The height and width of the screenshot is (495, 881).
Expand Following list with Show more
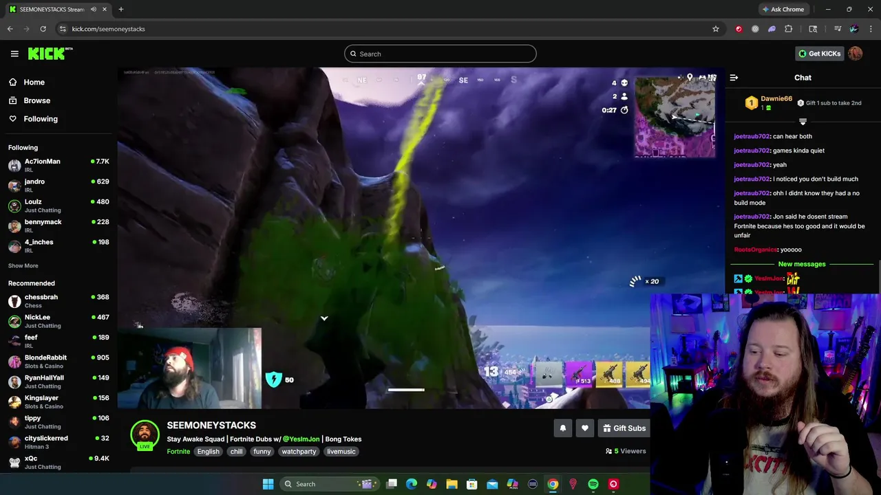pyautogui.click(x=23, y=266)
